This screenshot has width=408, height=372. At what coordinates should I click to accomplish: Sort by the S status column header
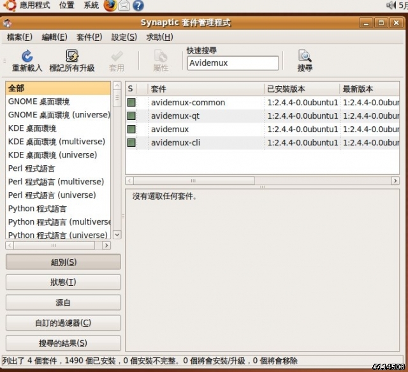click(x=131, y=89)
